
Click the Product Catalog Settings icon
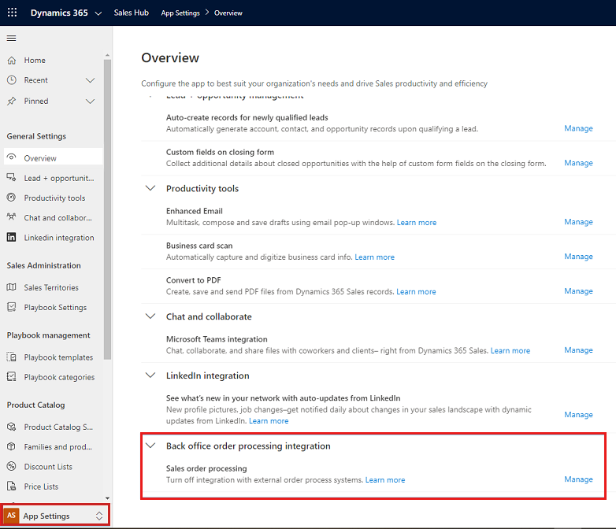click(x=11, y=427)
